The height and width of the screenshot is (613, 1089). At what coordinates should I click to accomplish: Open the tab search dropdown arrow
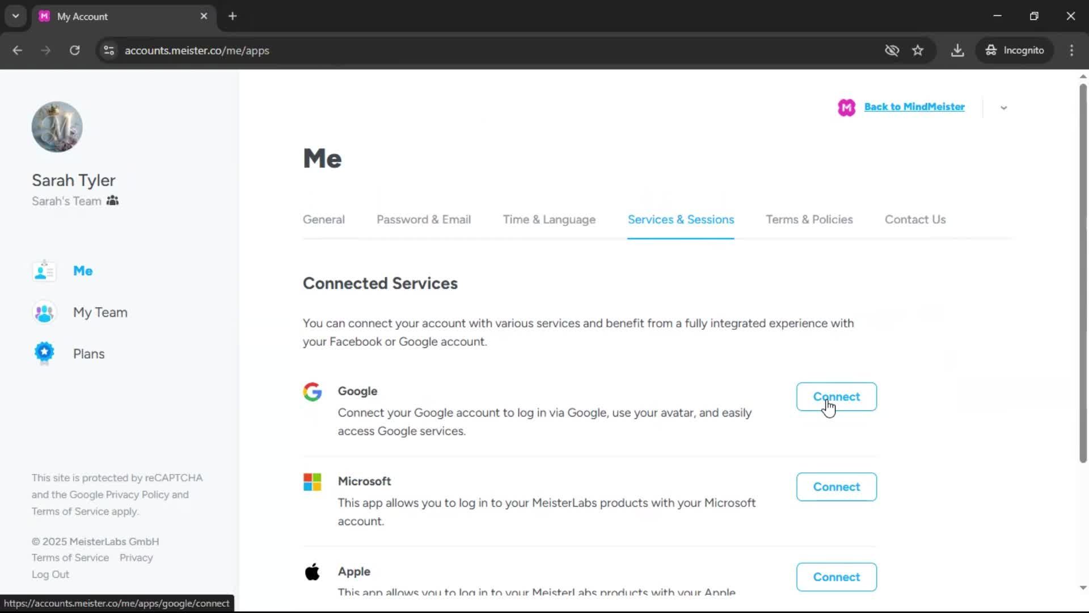coord(16,16)
